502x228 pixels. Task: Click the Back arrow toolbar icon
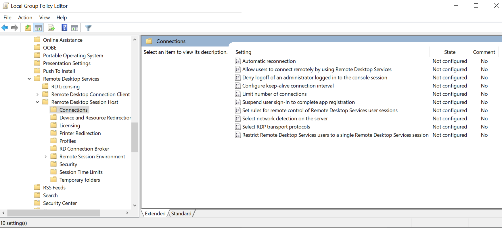tap(5, 28)
